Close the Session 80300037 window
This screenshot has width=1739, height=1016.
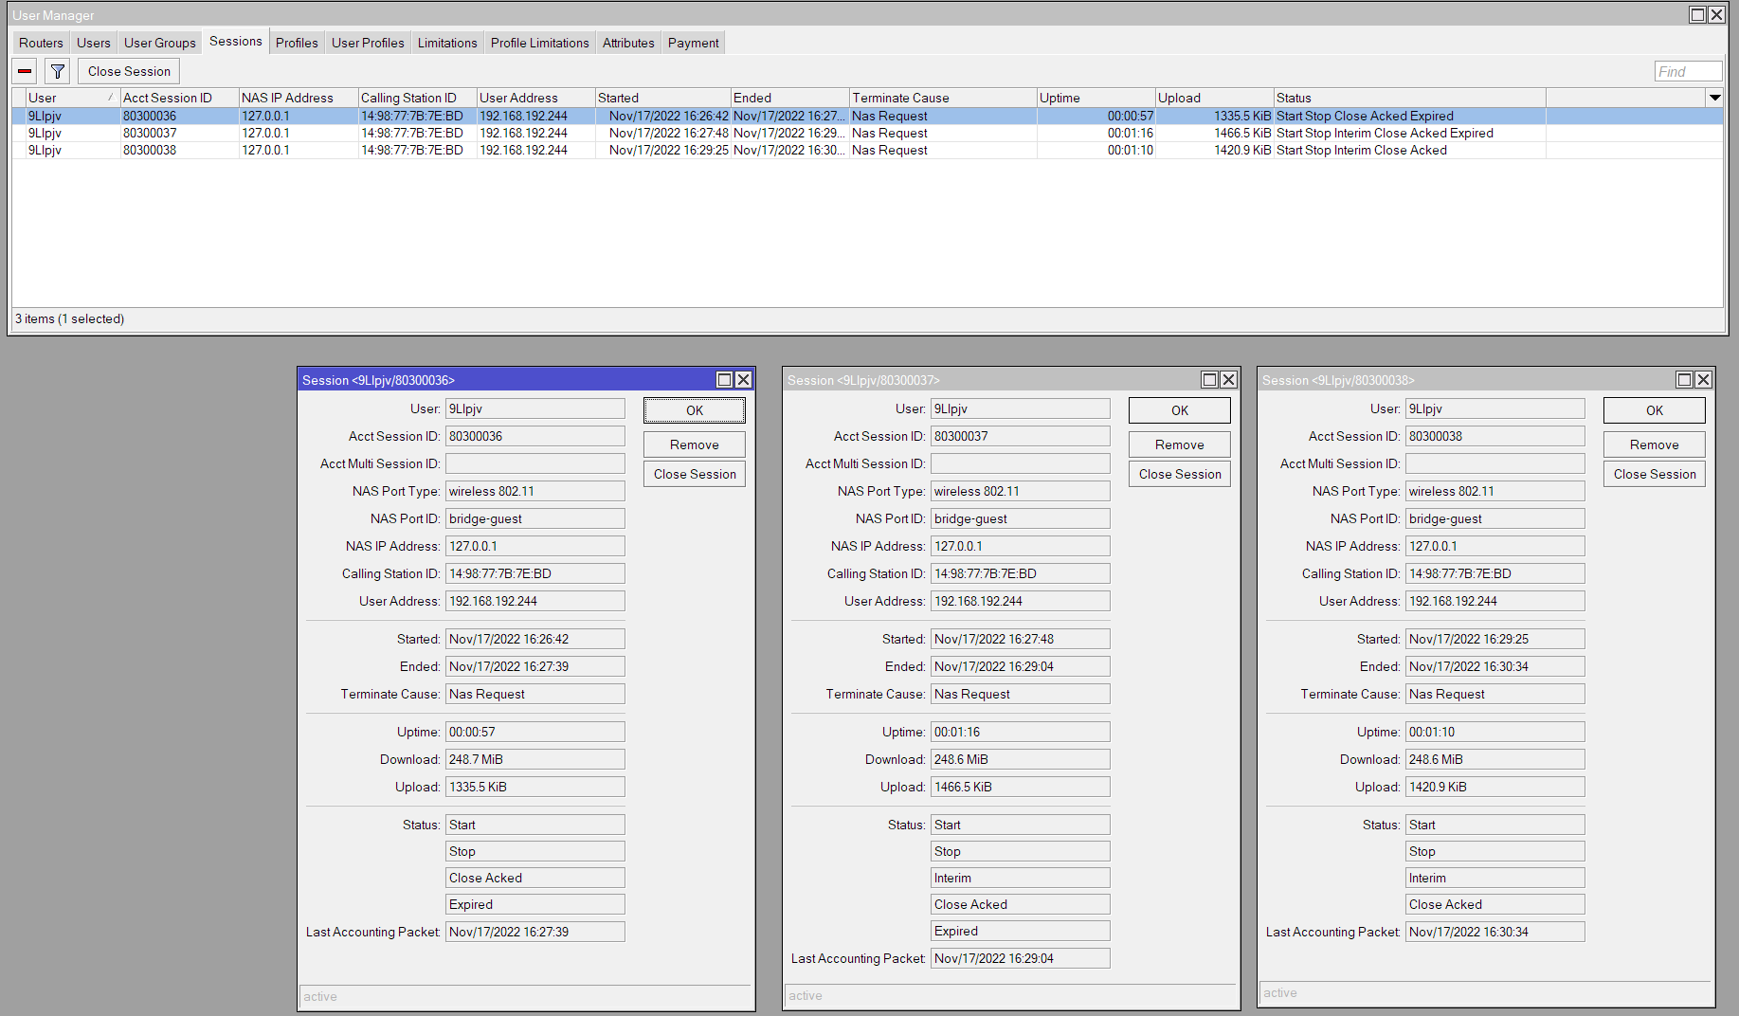[1229, 380]
